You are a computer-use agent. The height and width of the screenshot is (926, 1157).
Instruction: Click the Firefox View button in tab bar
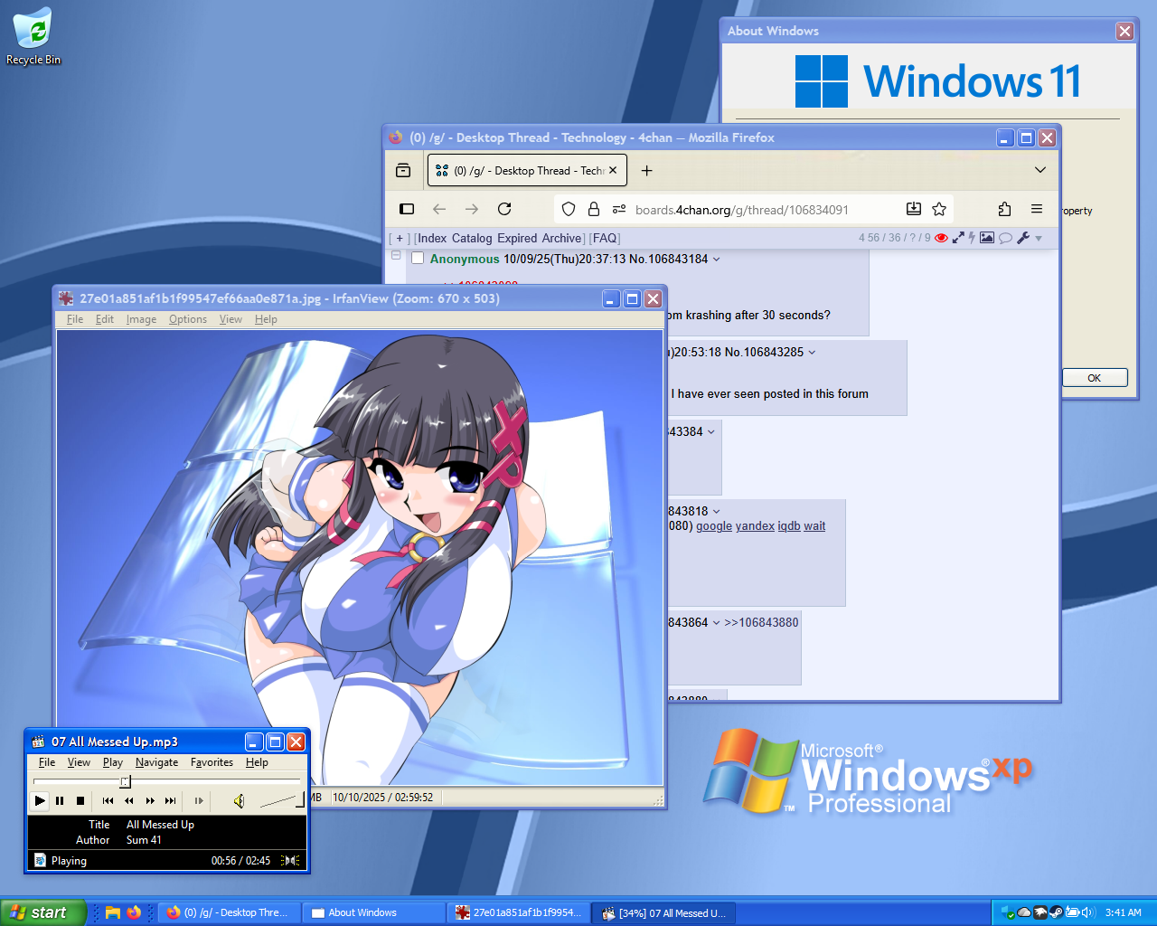(x=403, y=170)
